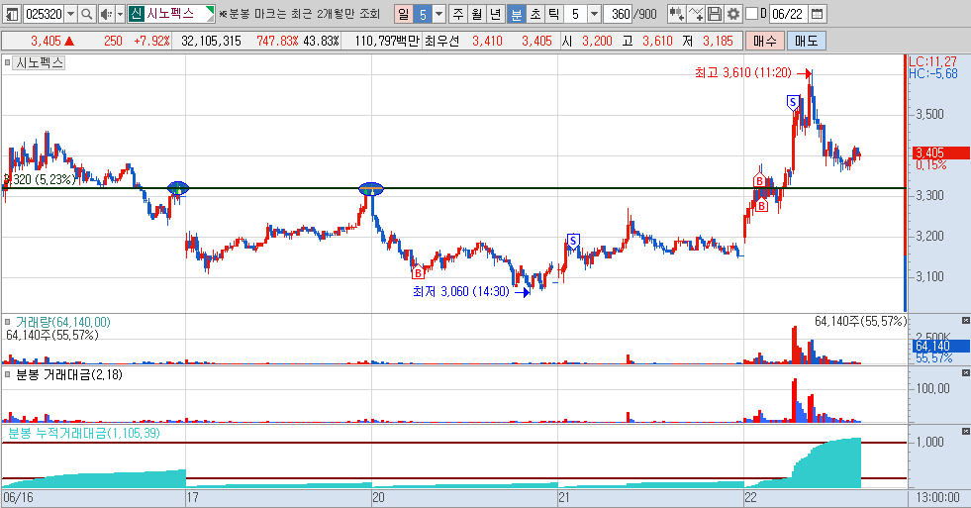The width and height of the screenshot is (971, 508).
Task: Click the 최고 3,610 (11:20) label
Action: tap(742, 73)
